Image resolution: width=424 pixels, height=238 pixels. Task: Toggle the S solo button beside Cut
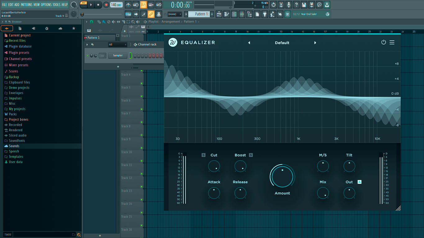pyautogui.click(x=204, y=155)
